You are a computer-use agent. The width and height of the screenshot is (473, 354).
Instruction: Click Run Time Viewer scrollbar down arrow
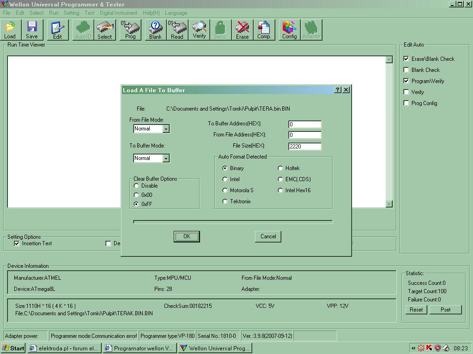389,204
